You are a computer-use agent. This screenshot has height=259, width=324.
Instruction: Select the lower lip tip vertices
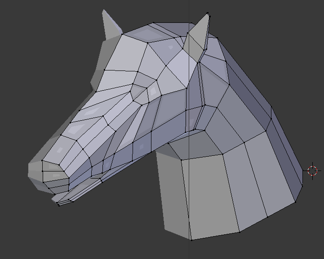click(58, 204)
